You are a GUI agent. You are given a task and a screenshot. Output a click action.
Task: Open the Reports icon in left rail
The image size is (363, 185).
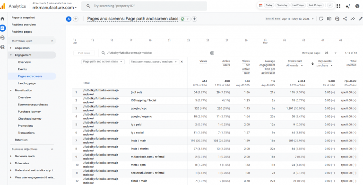coord(2,28)
